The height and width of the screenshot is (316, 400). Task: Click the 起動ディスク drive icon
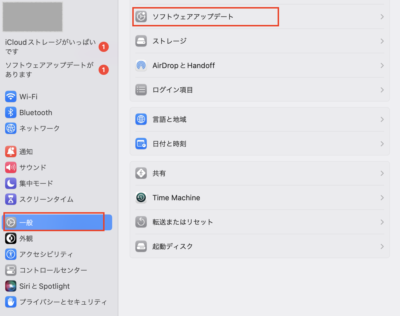coord(141,247)
